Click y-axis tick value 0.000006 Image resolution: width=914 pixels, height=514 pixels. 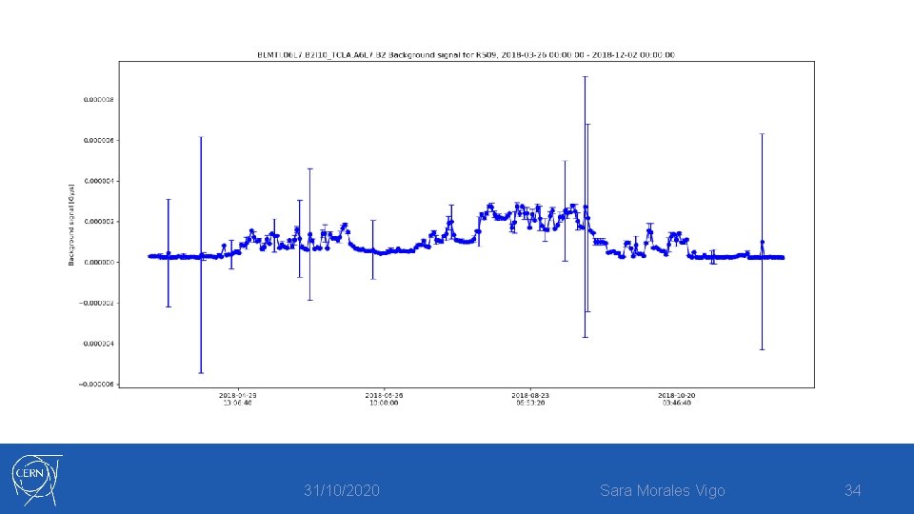point(98,141)
